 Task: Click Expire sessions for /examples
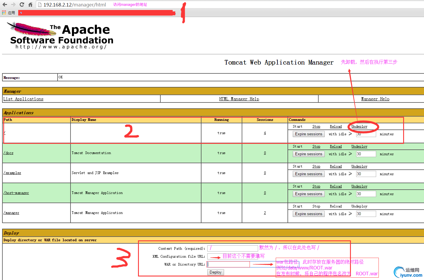click(x=309, y=174)
